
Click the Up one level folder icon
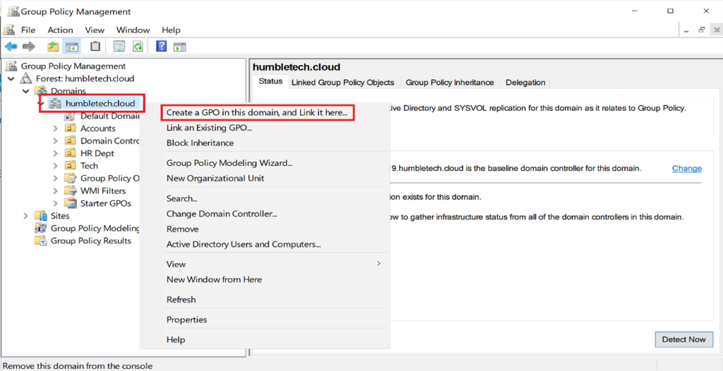[x=53, y=47]
